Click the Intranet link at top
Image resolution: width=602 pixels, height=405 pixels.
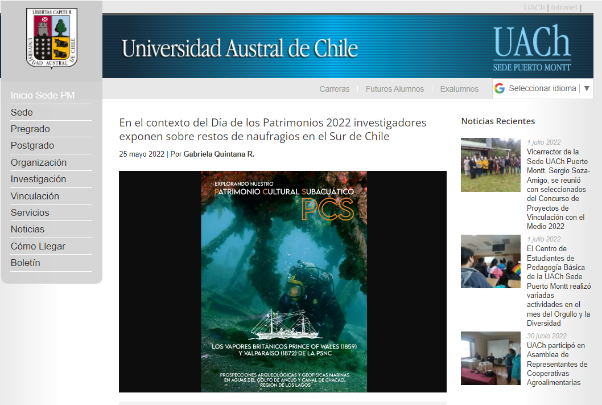[564, 7]
